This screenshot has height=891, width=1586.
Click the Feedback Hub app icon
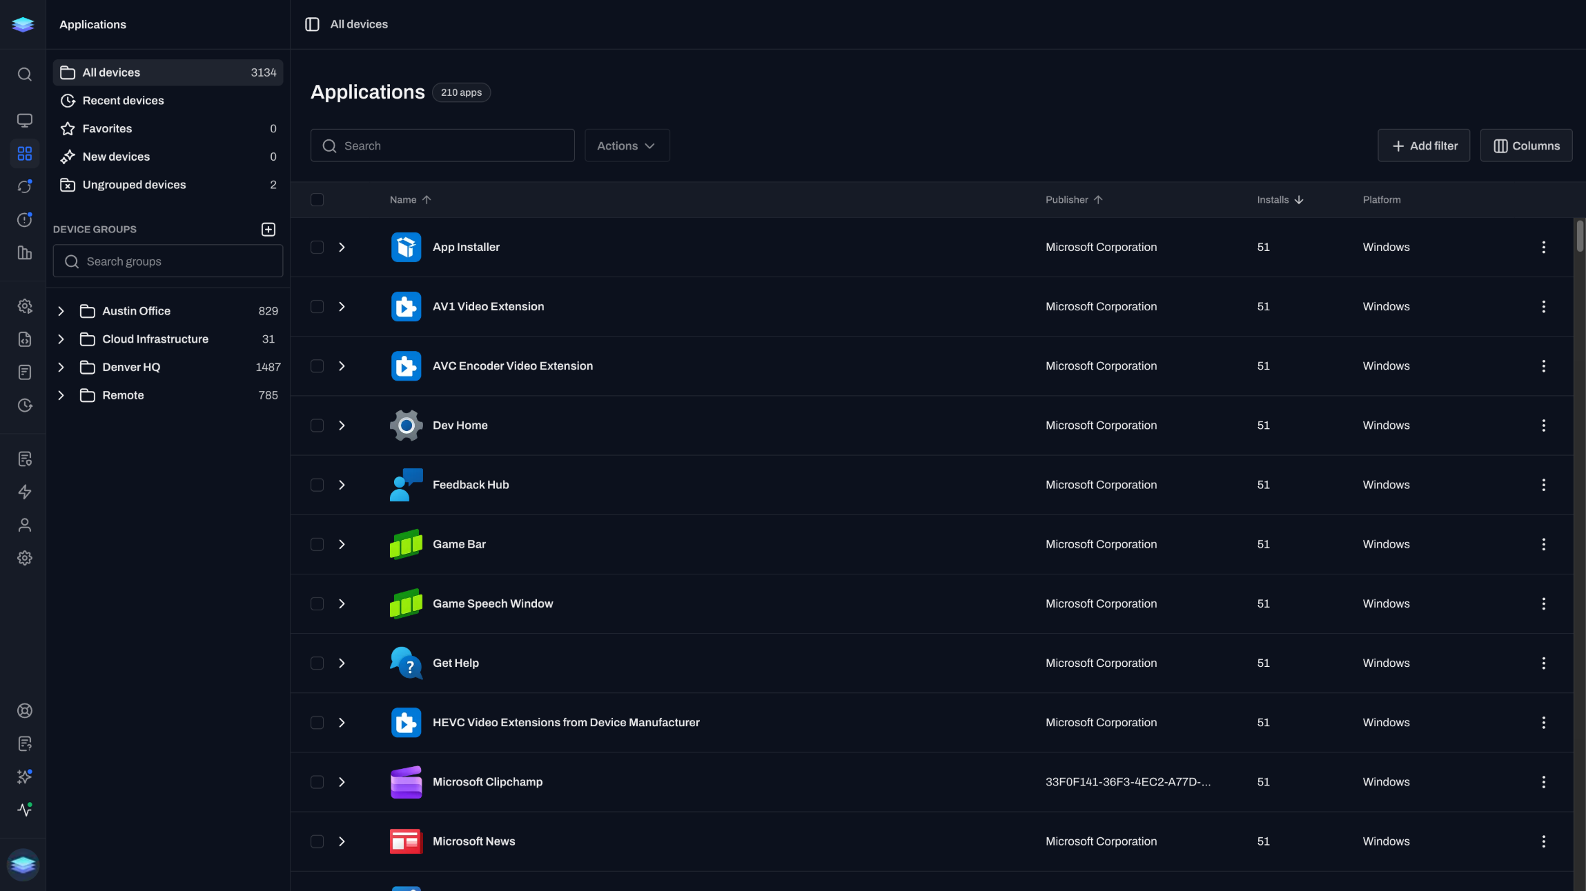click(x=407, y=485)
